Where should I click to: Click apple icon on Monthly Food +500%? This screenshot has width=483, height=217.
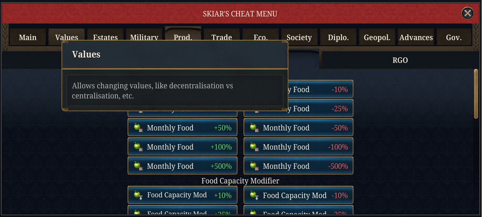[138, 166]
